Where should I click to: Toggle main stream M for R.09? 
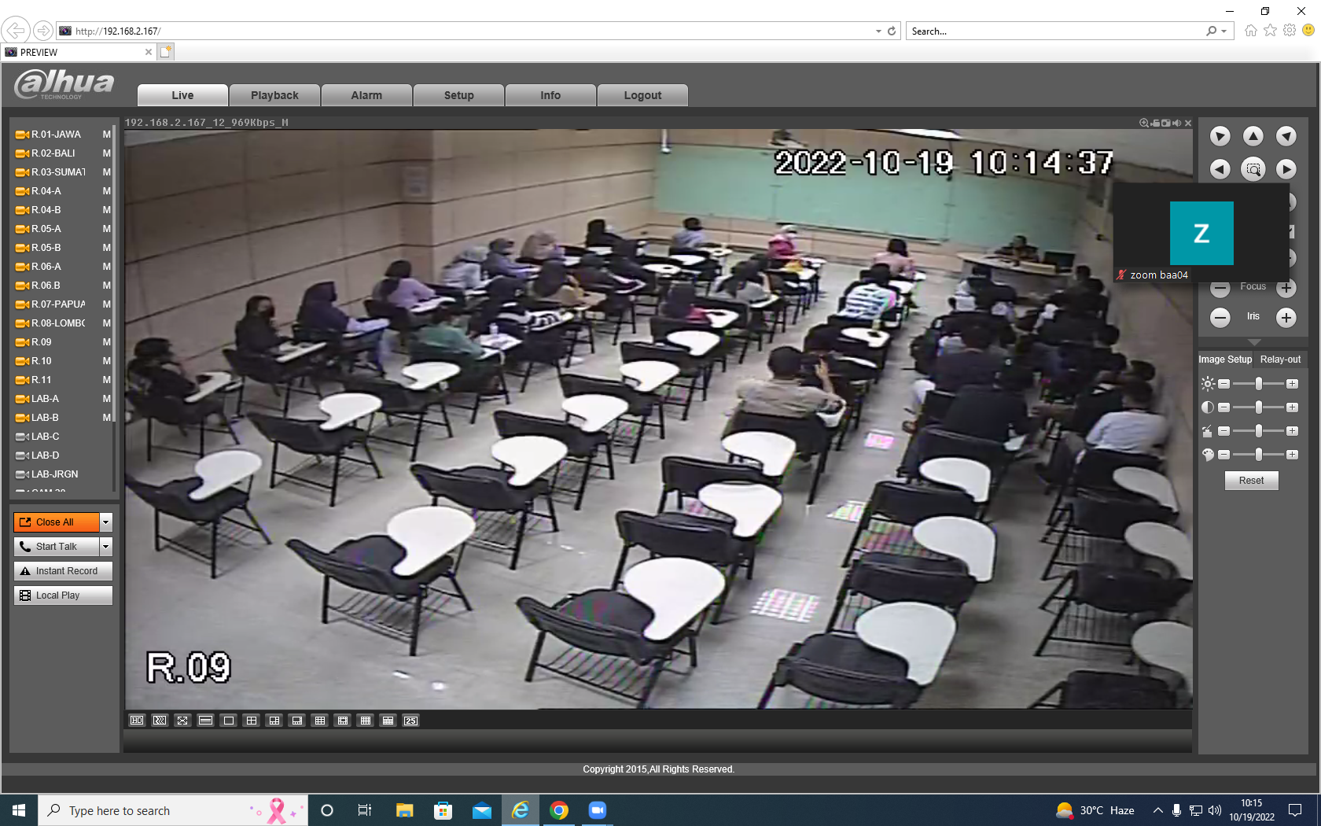click(x=107, y=342)
